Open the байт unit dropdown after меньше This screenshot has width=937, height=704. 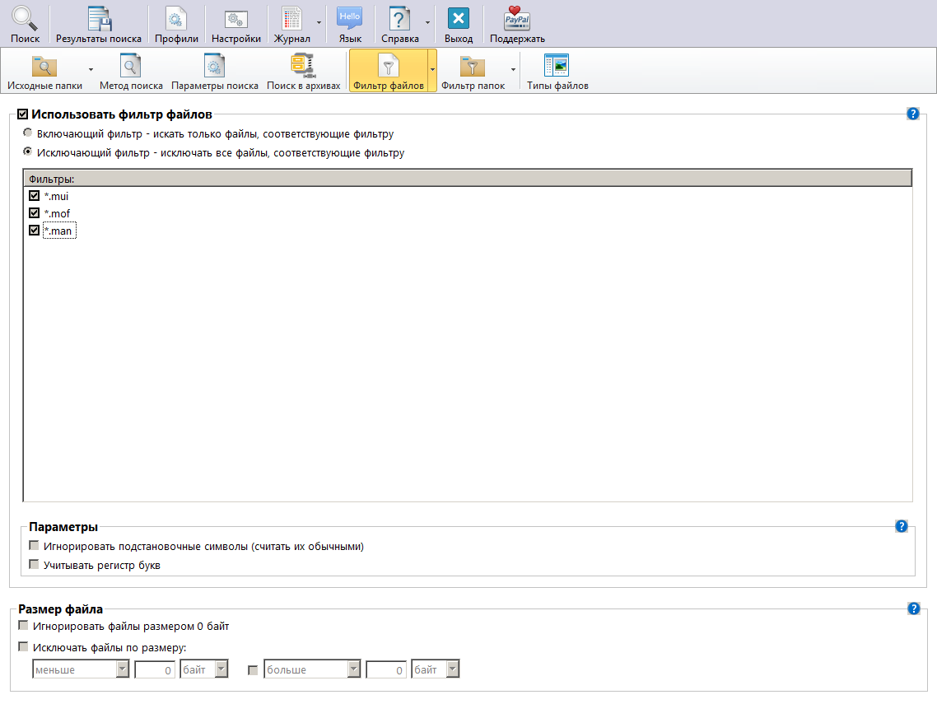tap(203, 669)
